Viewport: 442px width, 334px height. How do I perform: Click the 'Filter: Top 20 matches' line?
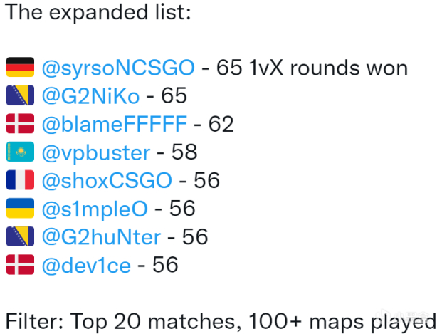(x=123, y=322)
